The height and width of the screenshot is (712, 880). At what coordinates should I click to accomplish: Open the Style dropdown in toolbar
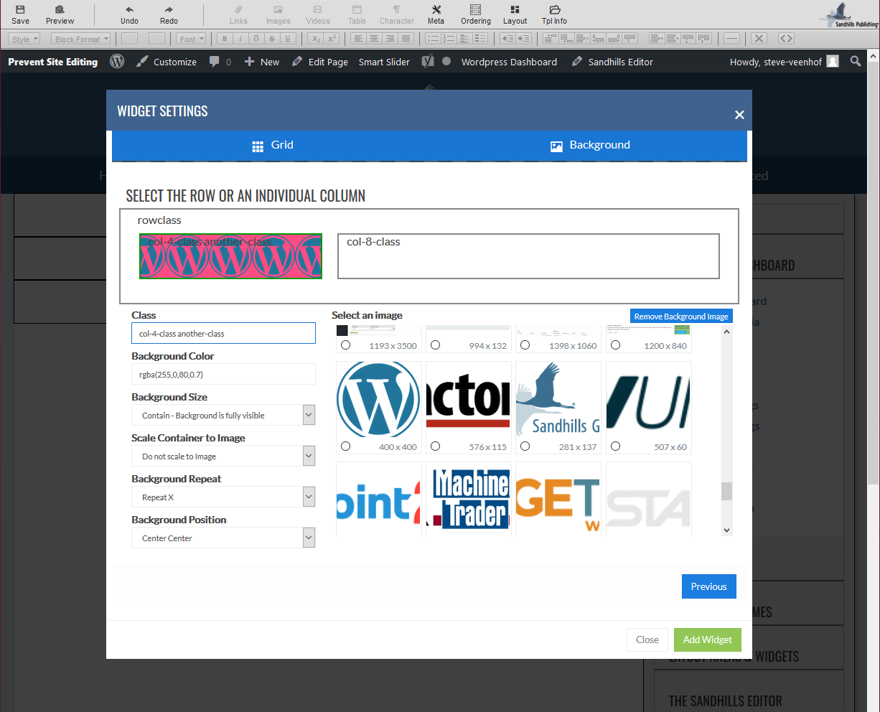click(24, 39)
